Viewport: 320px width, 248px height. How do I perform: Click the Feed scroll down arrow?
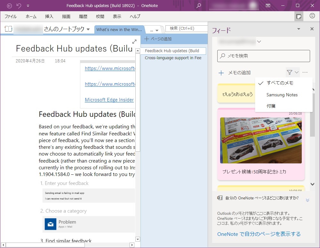click(x=312, y=184)
